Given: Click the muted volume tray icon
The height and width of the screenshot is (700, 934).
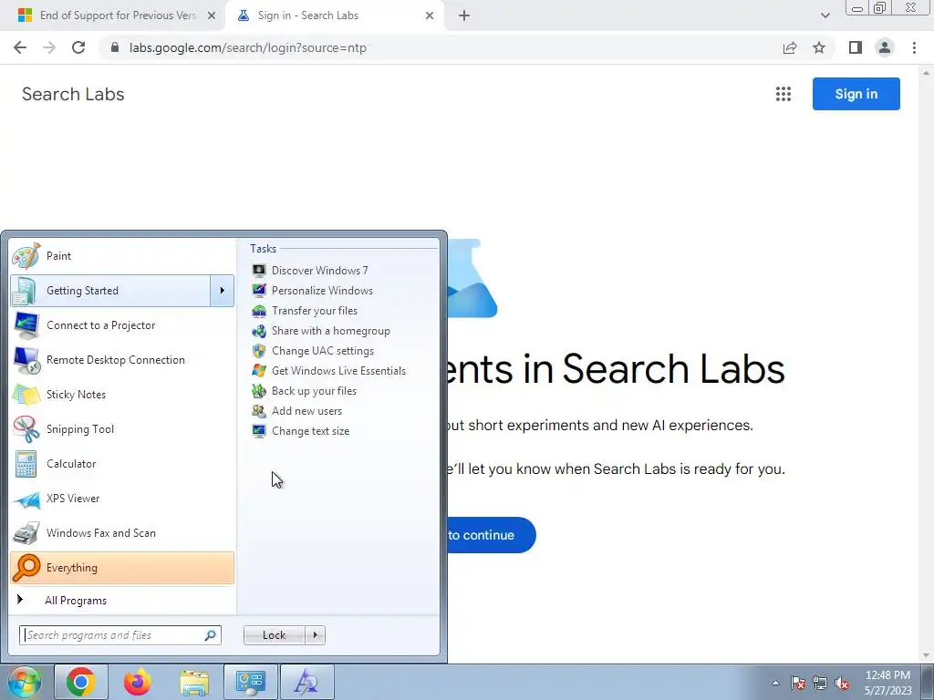Looking at the screenshot, I should click(842, 684).
